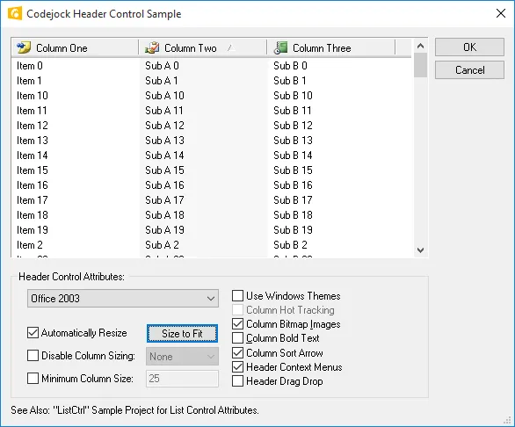The width and height of the screenshot is (515, 427).
Task: Enable Use Windows Themes checkbox
Action: [238, 295]
